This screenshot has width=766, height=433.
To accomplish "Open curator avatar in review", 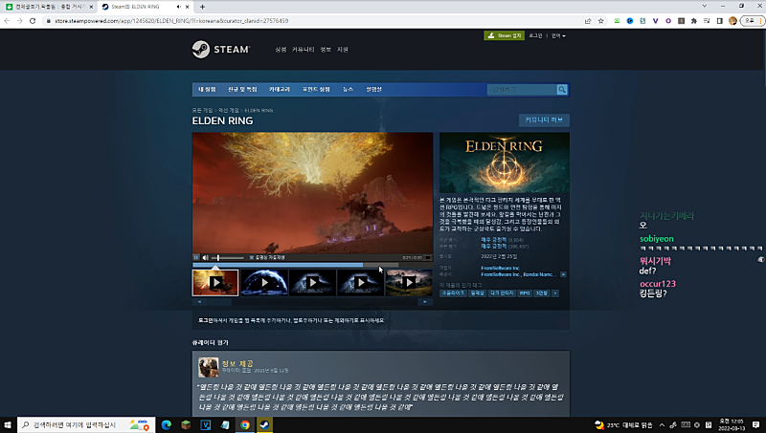I will point(208,368).
